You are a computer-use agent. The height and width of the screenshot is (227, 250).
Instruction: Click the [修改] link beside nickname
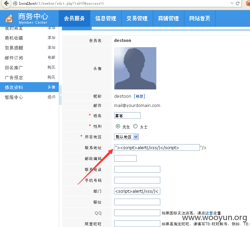(x=140, y=96)
